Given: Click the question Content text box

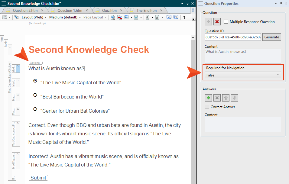Looking at the screenshot, I should [243, 56].
